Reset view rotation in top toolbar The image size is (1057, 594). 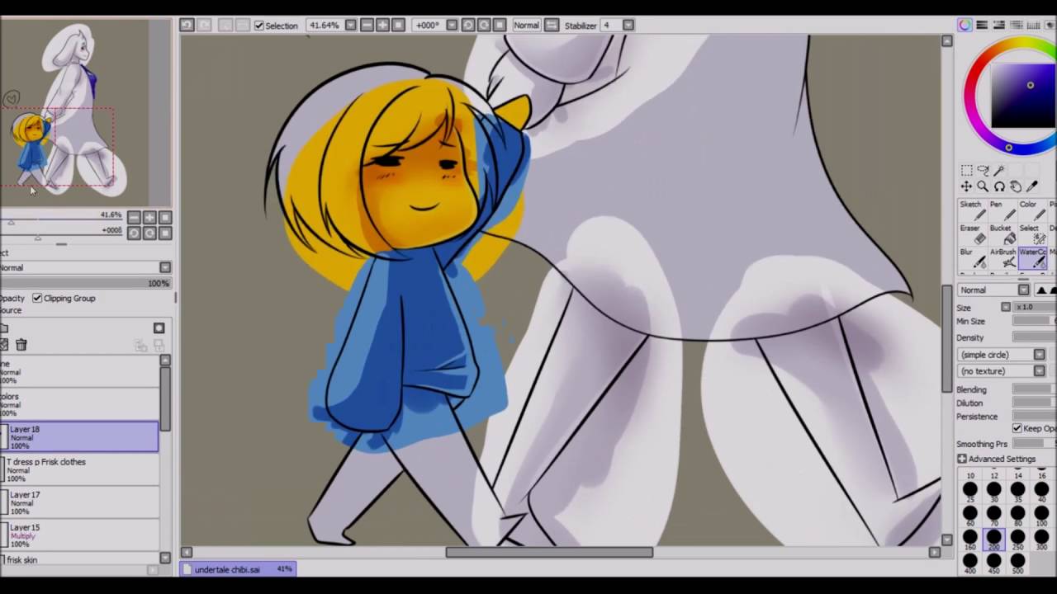(500, 26)
